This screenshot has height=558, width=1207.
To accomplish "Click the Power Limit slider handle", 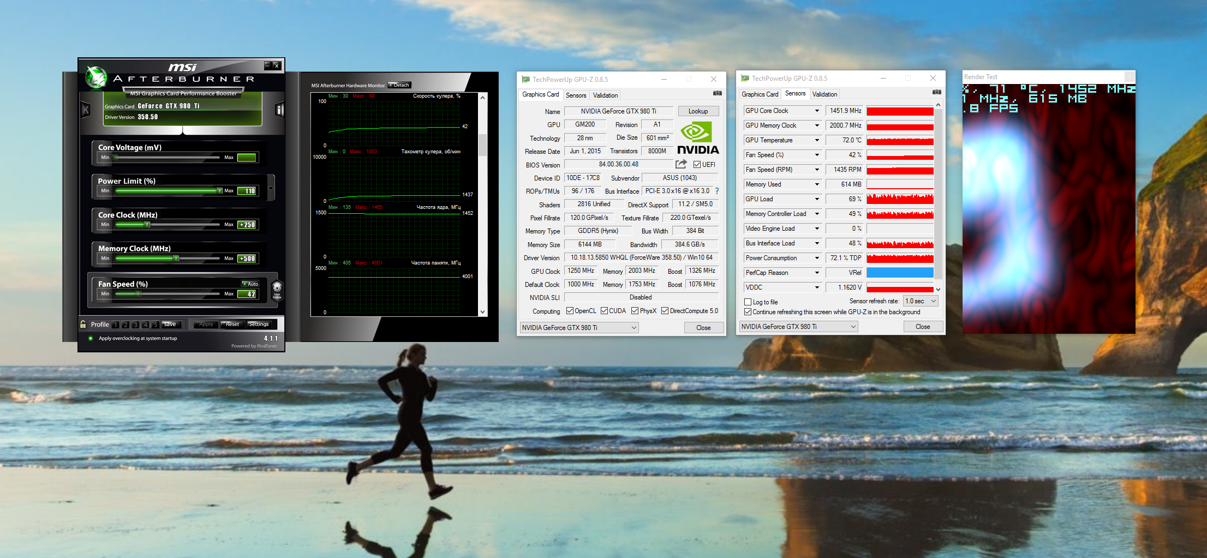I will coord(219,191).
